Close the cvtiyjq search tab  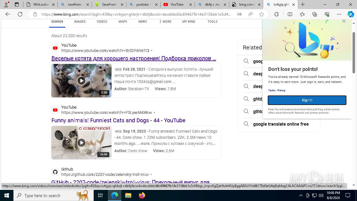coord(293,4)
